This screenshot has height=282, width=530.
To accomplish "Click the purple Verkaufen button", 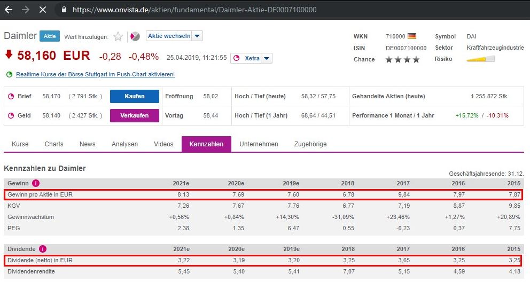I will 135,115.
